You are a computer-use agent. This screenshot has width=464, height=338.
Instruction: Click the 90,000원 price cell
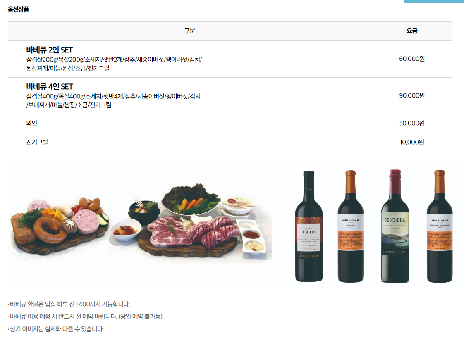coord(411,95)
